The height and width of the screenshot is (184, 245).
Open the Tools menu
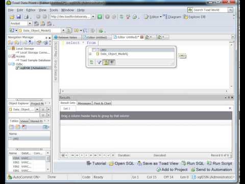coord(54,10)
